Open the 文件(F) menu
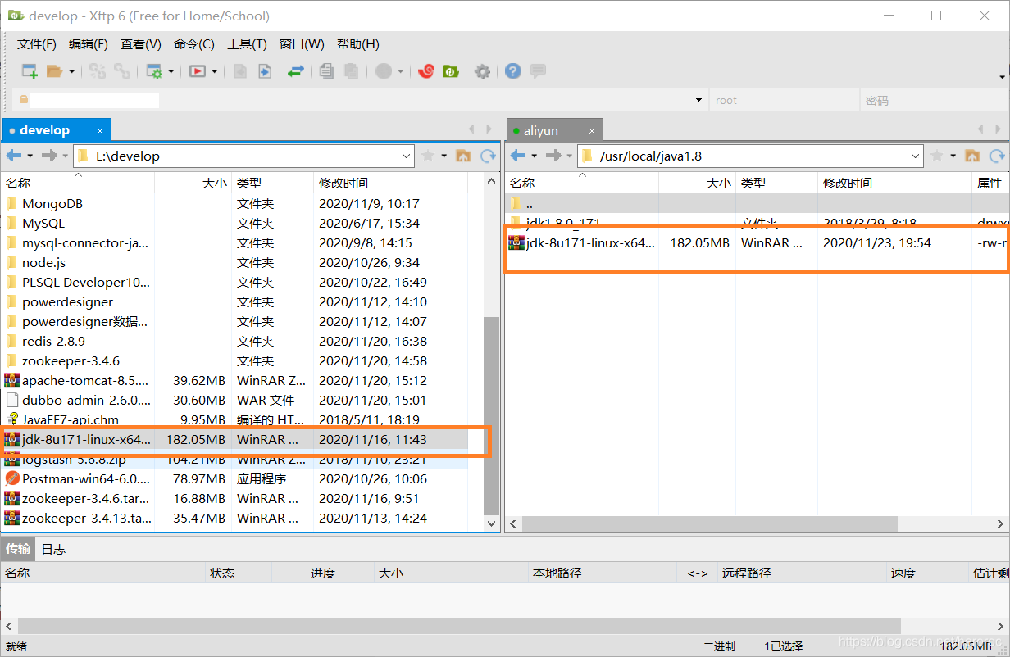1010x657 pixels. pyautogui.click(x=37, y=44)
